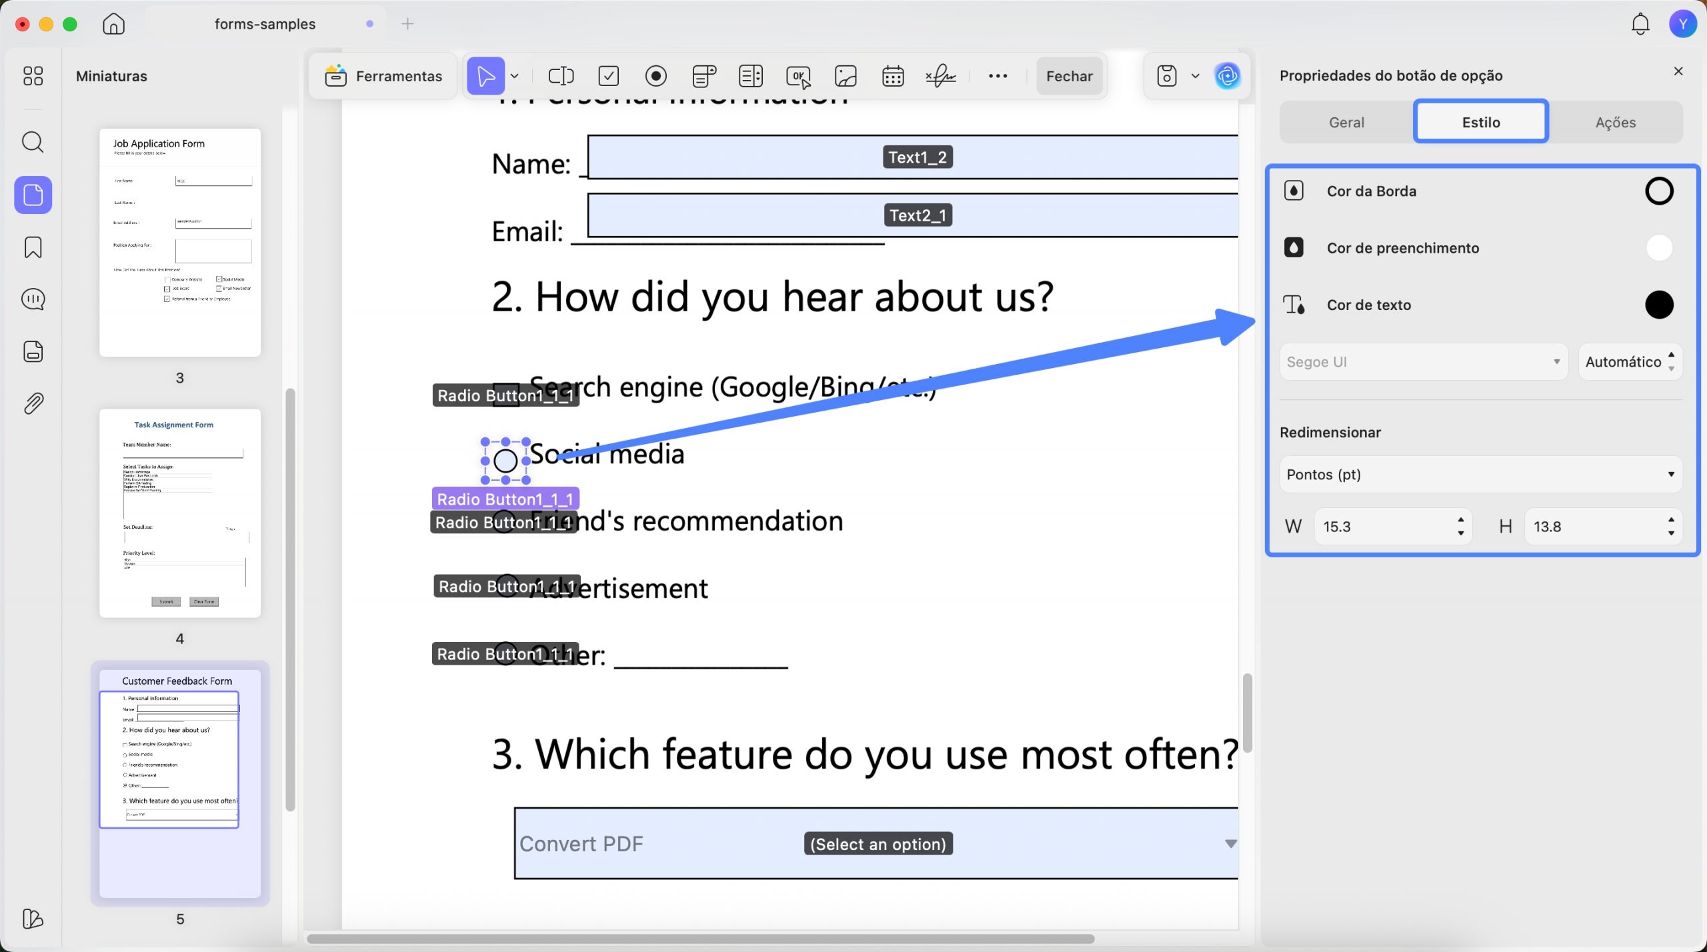Open the layers icon at sidebar bottom

[x=33, y=919]
